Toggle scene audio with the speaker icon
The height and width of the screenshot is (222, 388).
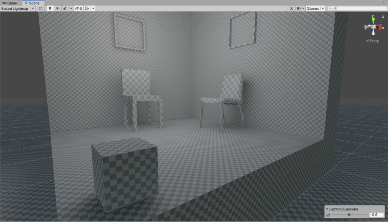(58, 8)
